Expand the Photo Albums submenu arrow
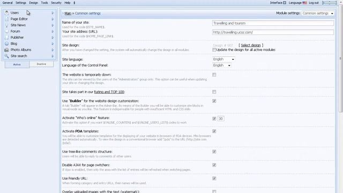This screenshot has height=193, width=343. coord(53,50)
